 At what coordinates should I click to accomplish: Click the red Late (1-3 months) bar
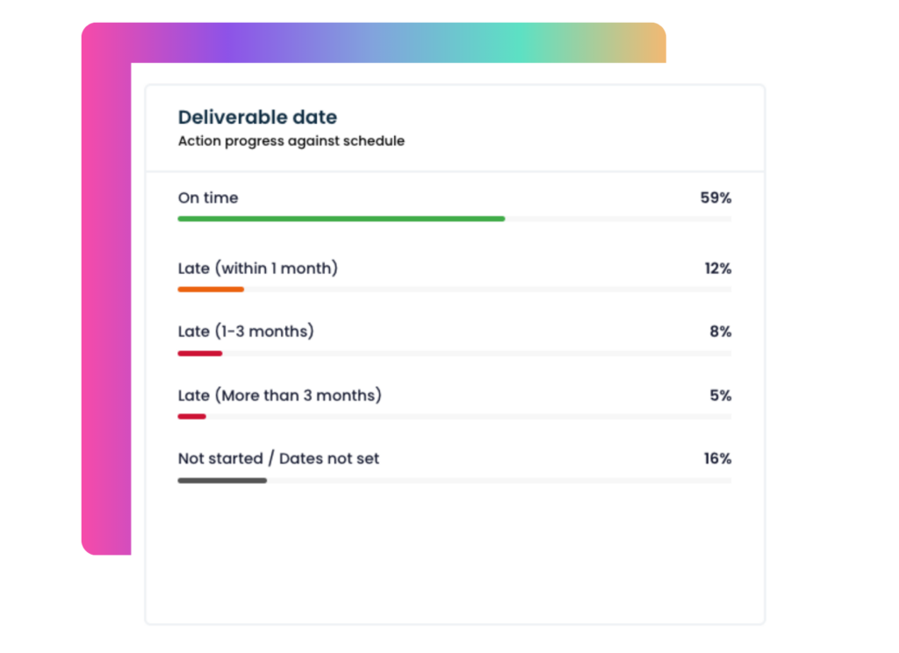coord(200,353)
